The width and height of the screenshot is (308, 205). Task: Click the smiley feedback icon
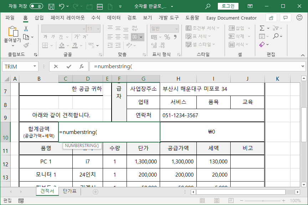299,18
